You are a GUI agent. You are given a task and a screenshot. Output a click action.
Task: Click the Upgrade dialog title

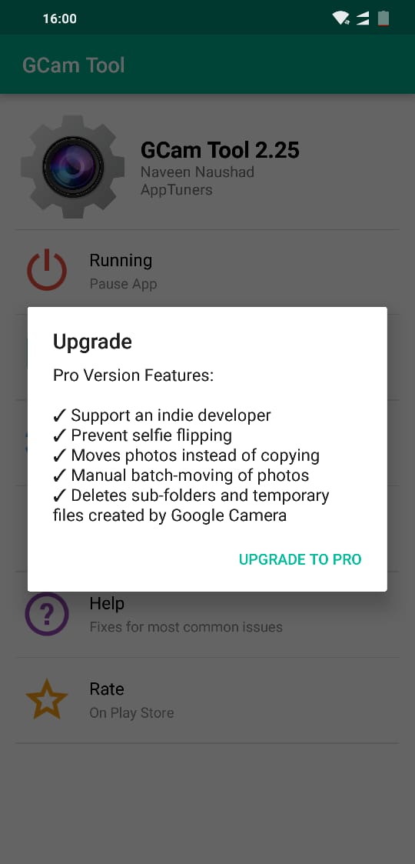click(92, 342)
